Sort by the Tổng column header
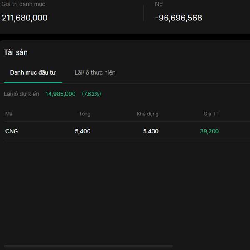Image resolution: width=250 pixels, height=250 pixels. [85, 114]
